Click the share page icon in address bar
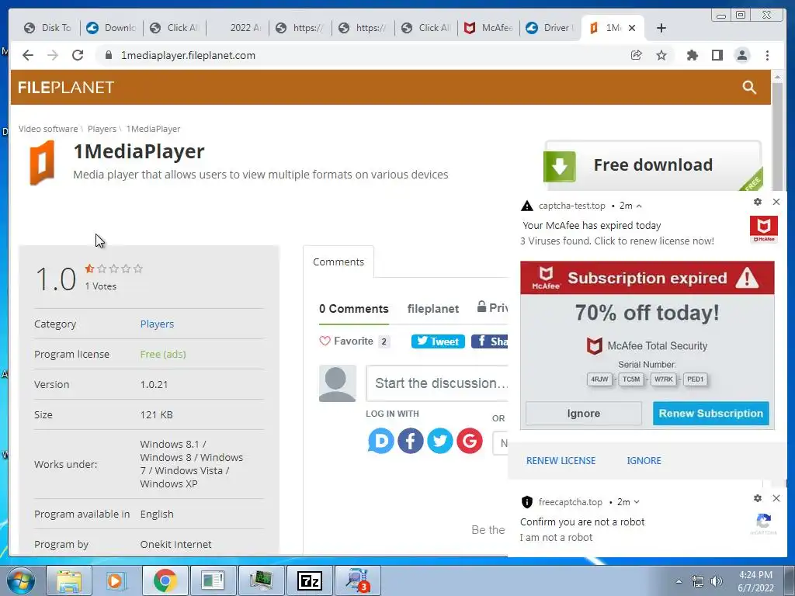The image size is (795, 596). 637,55
